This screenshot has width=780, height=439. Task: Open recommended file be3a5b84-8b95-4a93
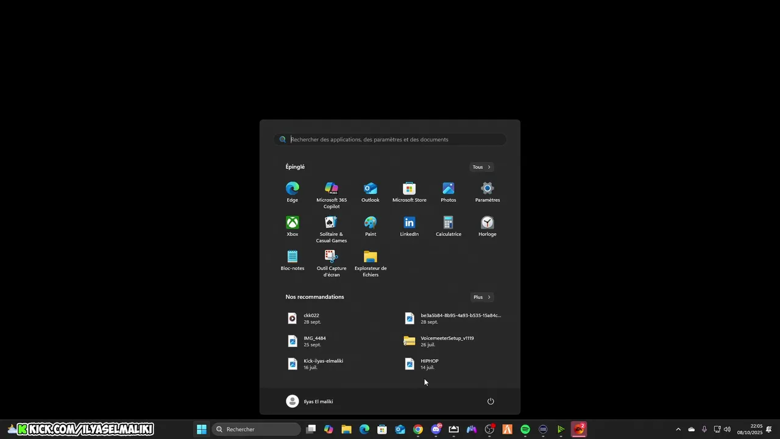click(452, 318)
